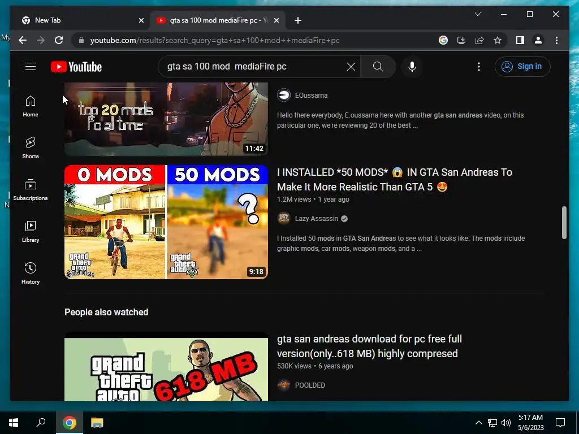Bookmark this page with the star icon
Viewport: 579px width, 434px height.
click(498, 40)
